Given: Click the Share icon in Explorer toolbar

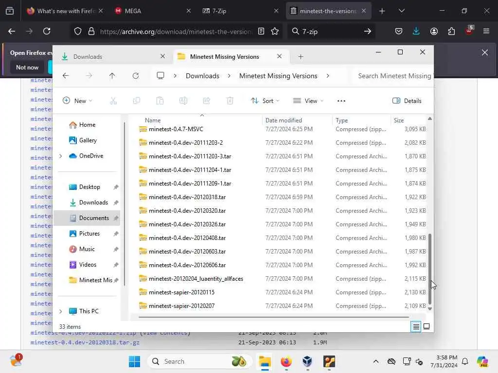Looking at the screenshot, I should [206, 101].
